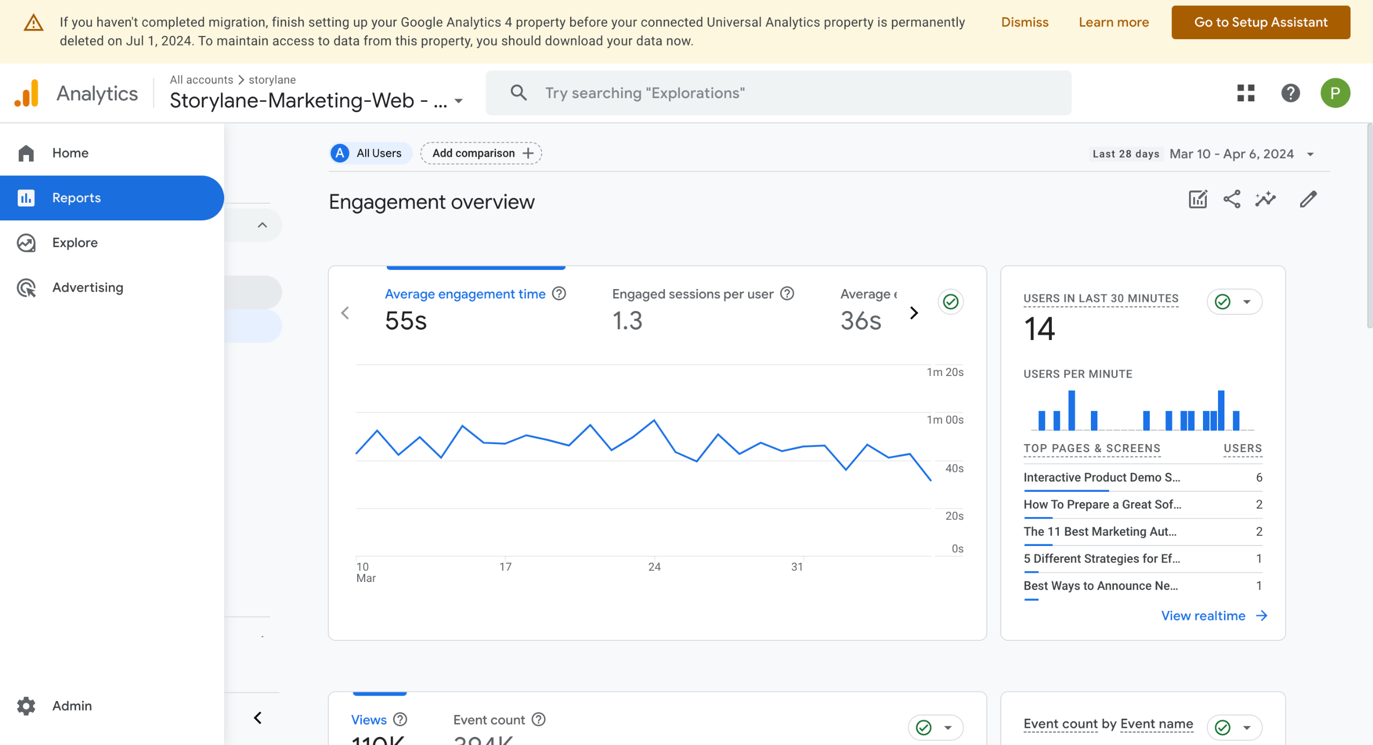The image size is (1373, 745).
Task: Open Explore in the sidebar
Action: click(112, 242)
